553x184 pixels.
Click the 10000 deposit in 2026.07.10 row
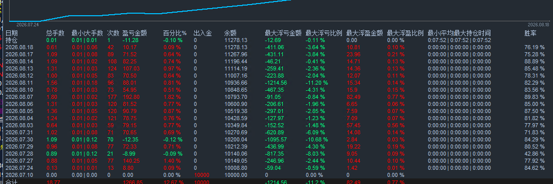point(202,175)
